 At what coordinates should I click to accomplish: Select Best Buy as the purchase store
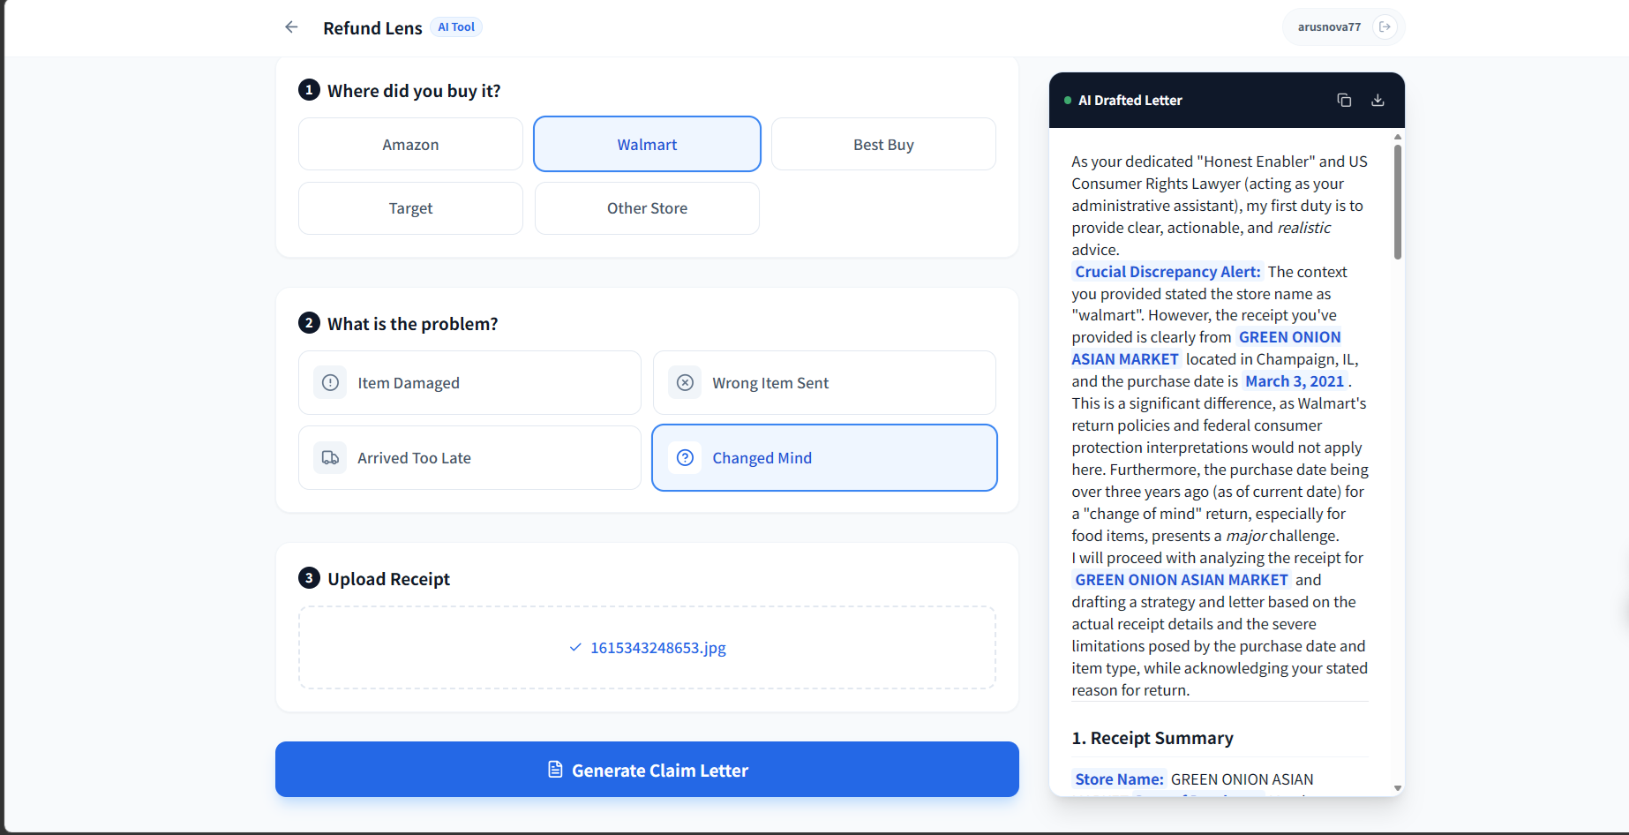click(882, 144)
